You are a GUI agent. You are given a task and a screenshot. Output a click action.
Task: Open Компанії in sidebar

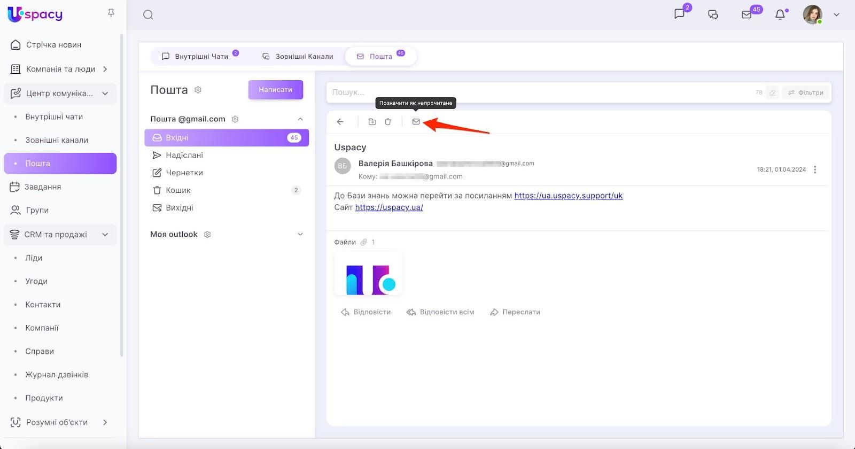[x=42, y=328]
